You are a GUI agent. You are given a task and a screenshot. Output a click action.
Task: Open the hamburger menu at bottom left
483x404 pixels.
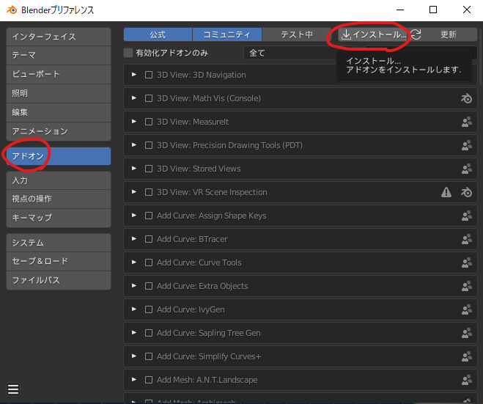13,389
